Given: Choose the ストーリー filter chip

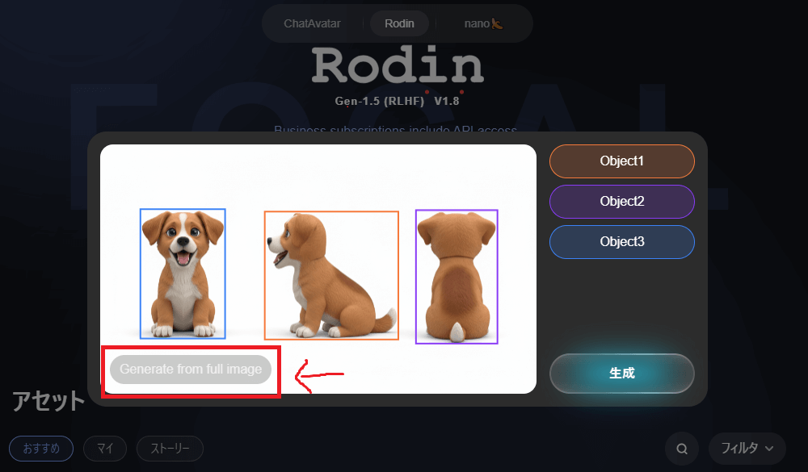Looking at the screenshot, I should pyautogui.click(x=170, y=449).
